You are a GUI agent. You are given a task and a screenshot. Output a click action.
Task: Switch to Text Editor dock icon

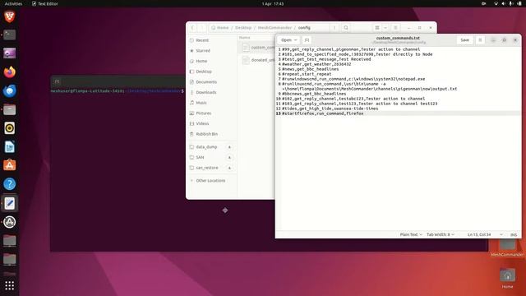click(9, 203)
